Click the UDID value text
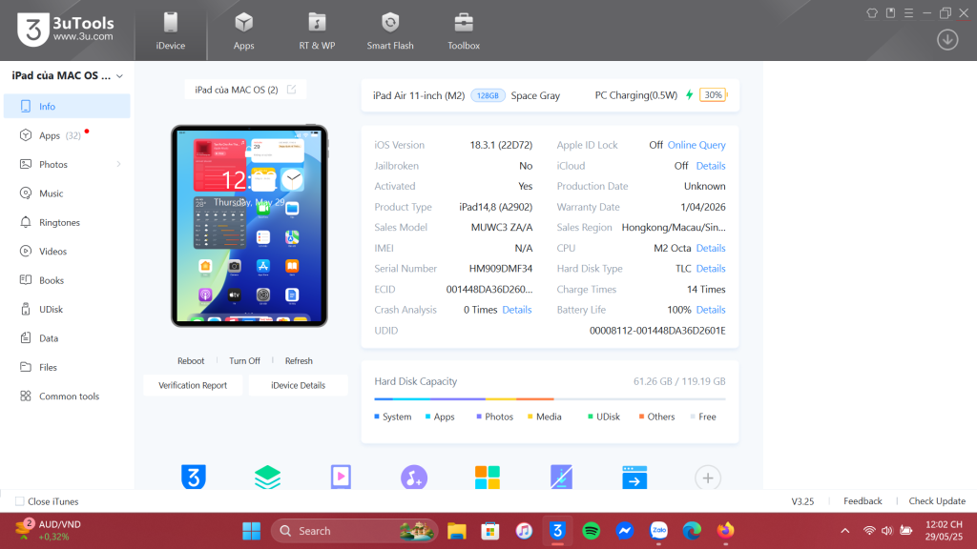The height and width of the screenshot is (549, 977). (657, 331)
